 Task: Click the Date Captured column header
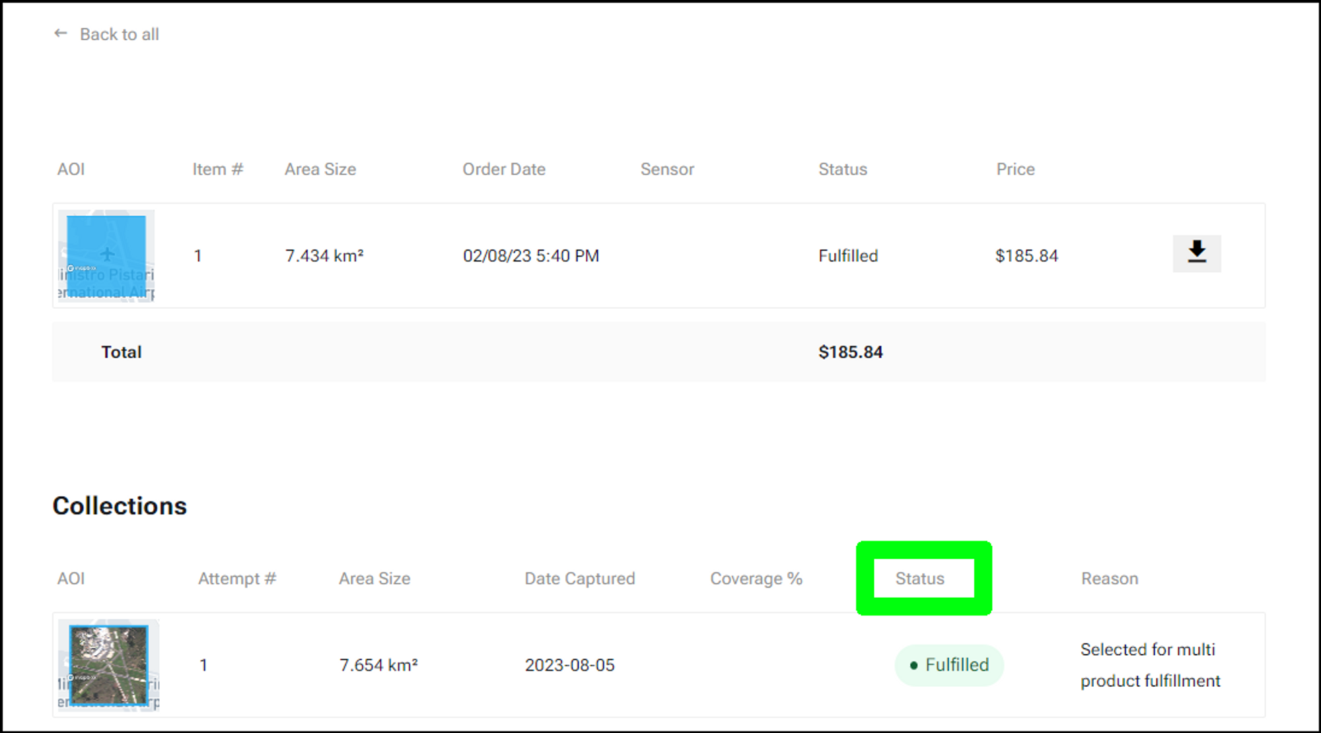579,579
